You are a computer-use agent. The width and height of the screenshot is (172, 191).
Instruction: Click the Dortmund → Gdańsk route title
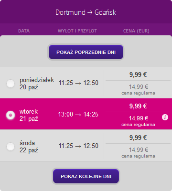[x=86, y=12]
